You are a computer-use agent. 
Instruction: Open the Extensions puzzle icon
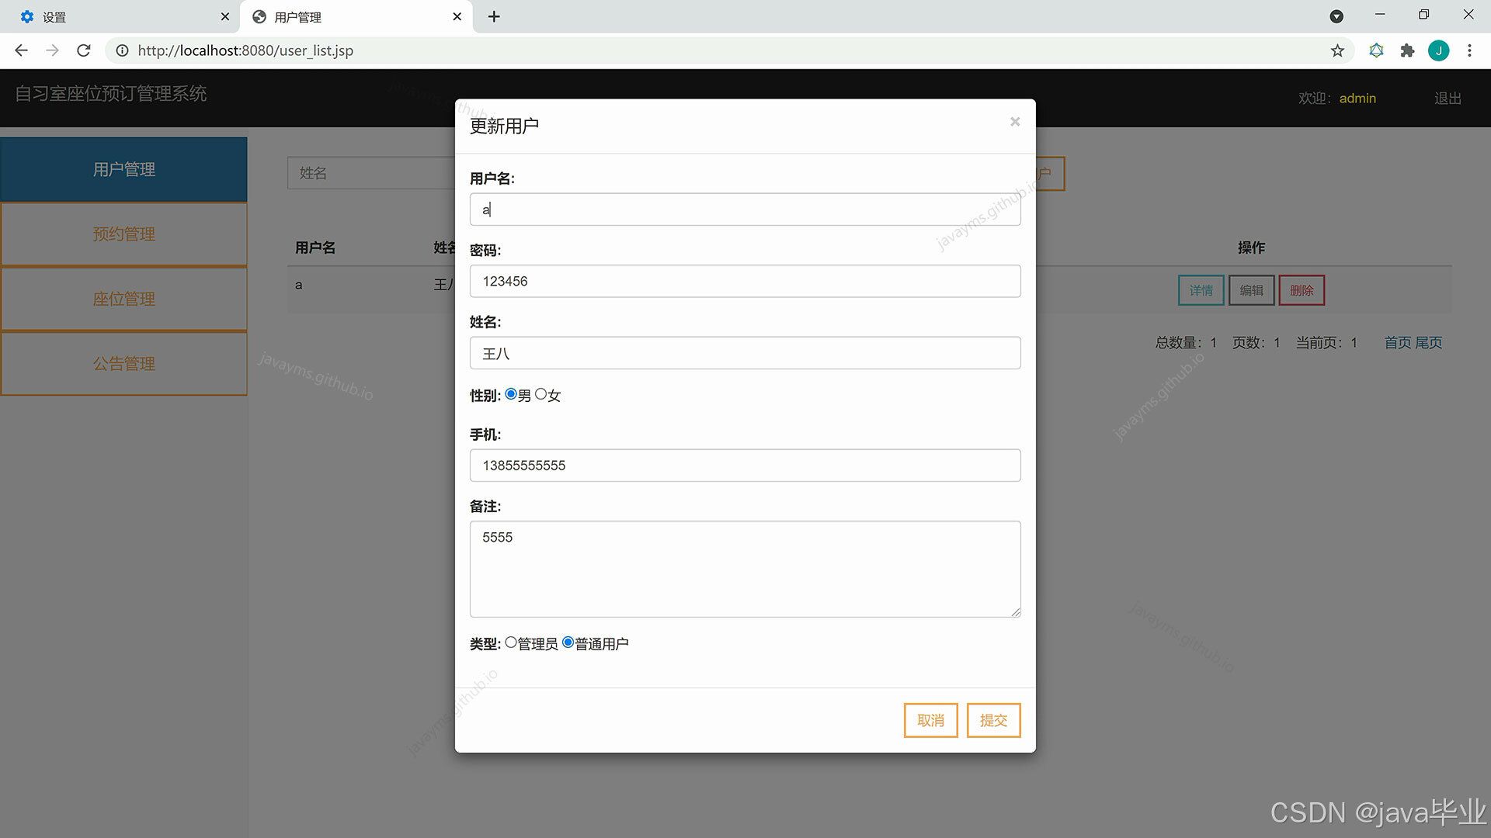(x=1407, y=50)
